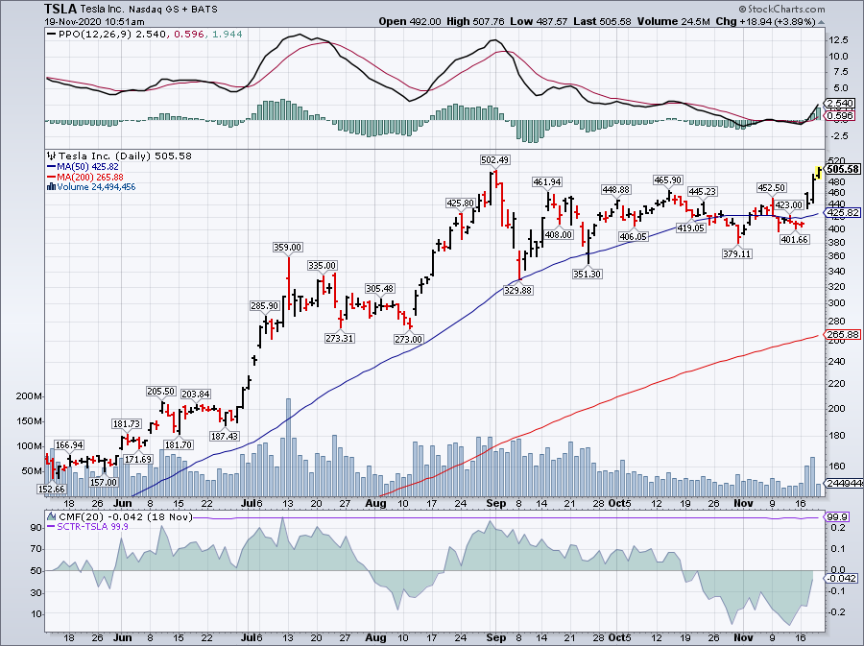Click the green 1.944 histogram value in PPO legend
864x646 pixels.
[227, 35]
